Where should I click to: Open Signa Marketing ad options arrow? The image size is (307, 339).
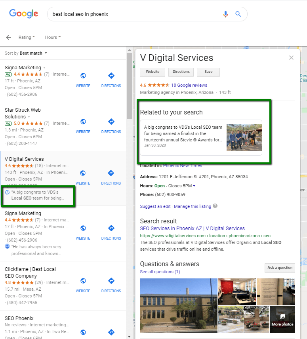[x=44, y=68]
